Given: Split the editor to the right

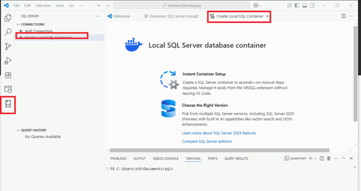Looking at the screenshot, I should point(344,16).
